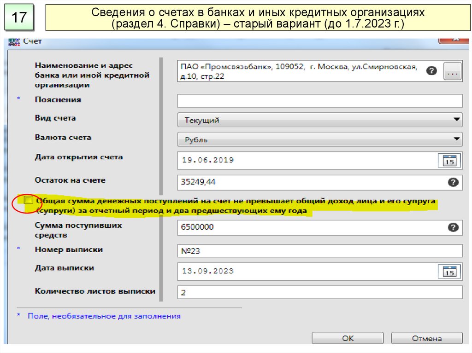Select the bank name and address field

300,71
